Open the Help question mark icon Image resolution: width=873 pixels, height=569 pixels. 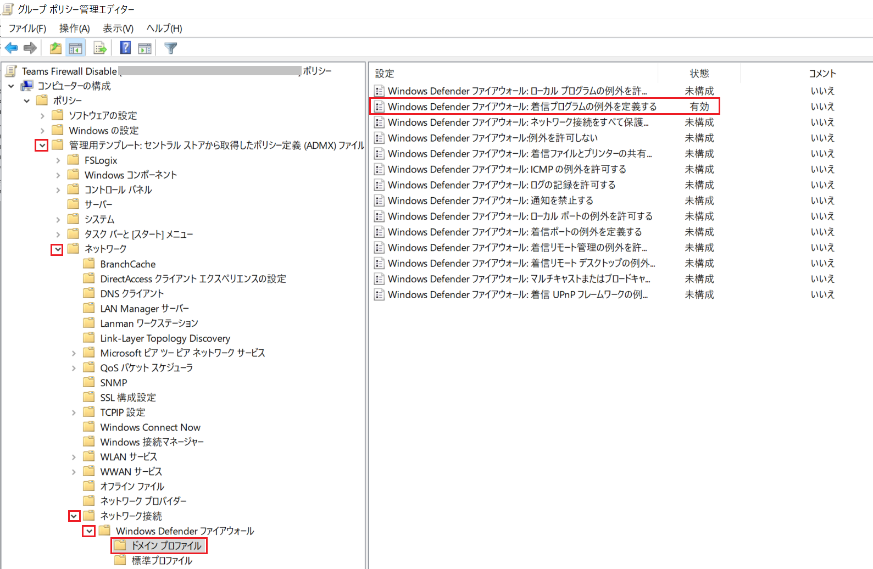click(x=125, y=48)
